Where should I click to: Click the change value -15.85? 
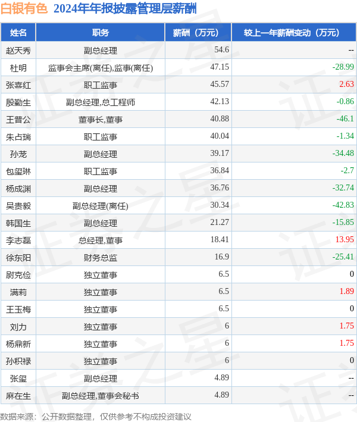[343, 222]
